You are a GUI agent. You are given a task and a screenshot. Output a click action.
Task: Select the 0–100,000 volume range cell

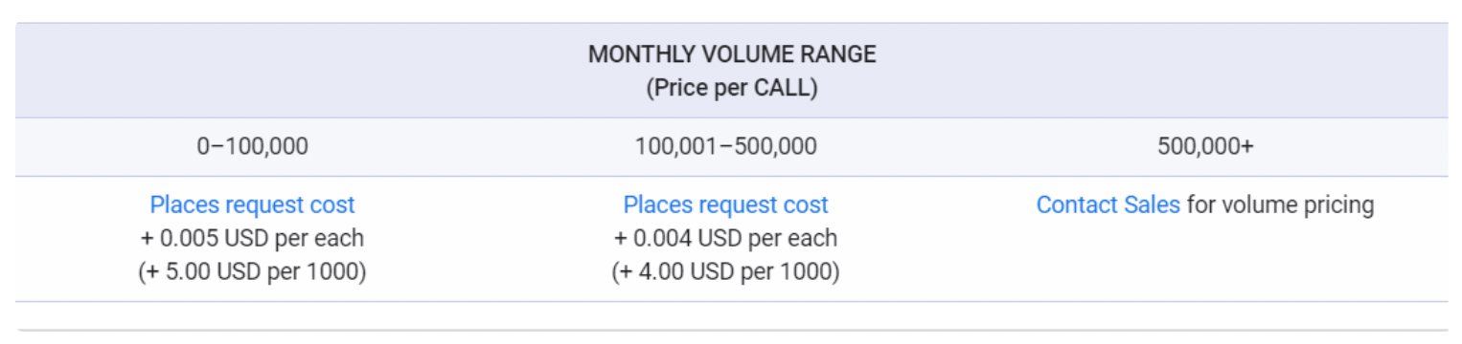click(x=253, y=147)
